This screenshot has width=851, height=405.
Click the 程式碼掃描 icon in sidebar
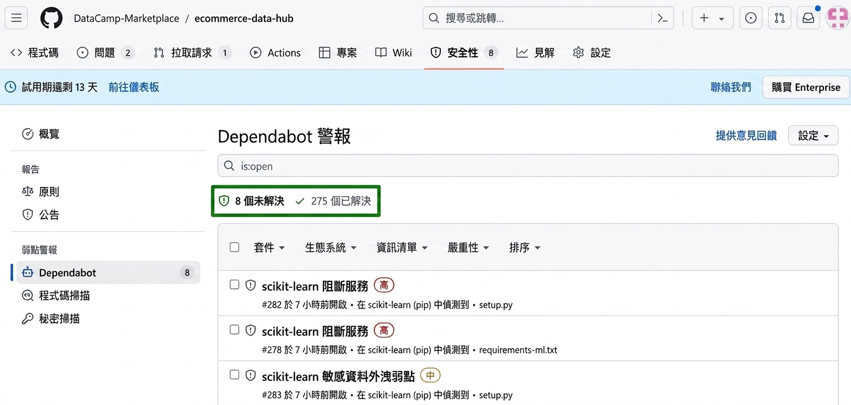pyautogui.click(x=28, y=296)
